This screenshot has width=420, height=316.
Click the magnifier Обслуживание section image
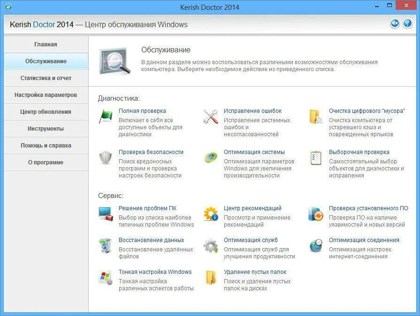pyautogui.click(x=115, y=61)
